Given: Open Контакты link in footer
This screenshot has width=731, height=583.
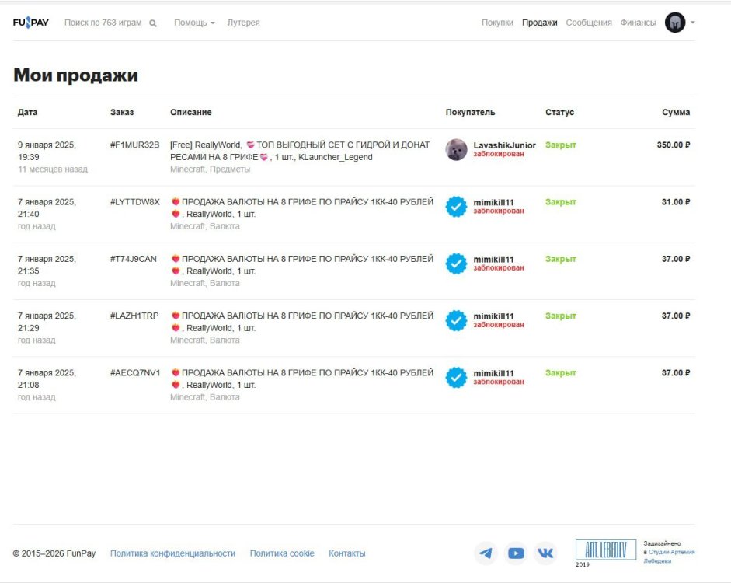Looking at the screenshot, I should click(346, 553).
